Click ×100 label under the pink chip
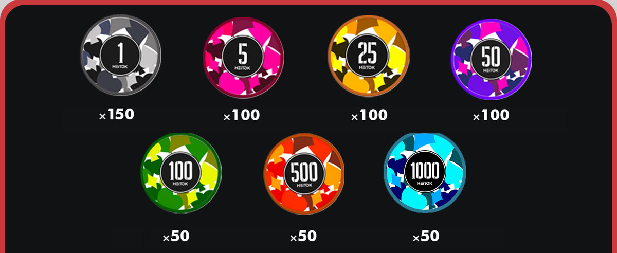The height and width of the screenshot is (253, 617). [x=242, y=115]
